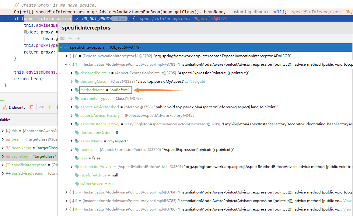Screen dimensions: 353x216
Task: Click DO_NOT_PROXY constant in the code
Action: coord(97,19)
